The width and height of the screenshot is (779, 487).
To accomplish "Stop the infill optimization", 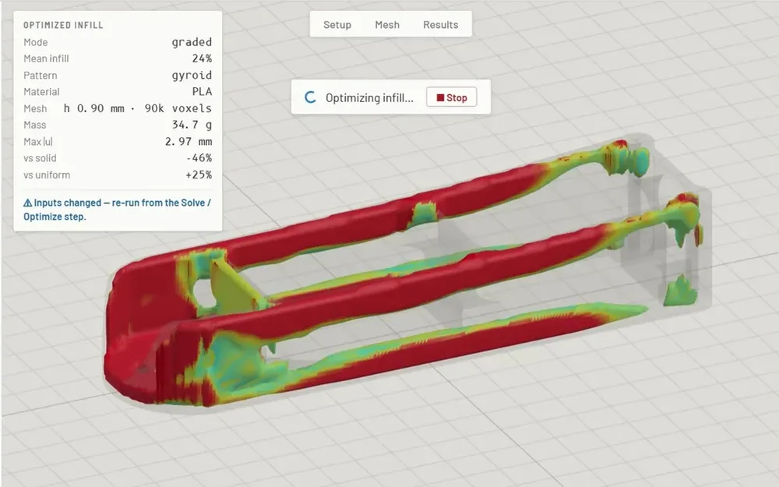I will point(452,97).
